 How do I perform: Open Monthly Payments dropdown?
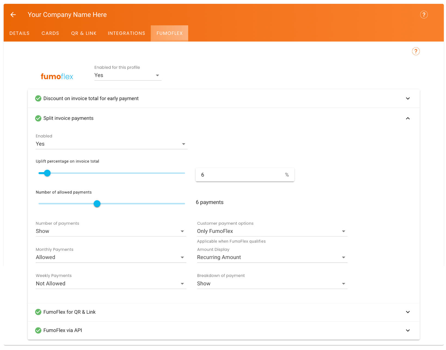(x=111, y=257)
